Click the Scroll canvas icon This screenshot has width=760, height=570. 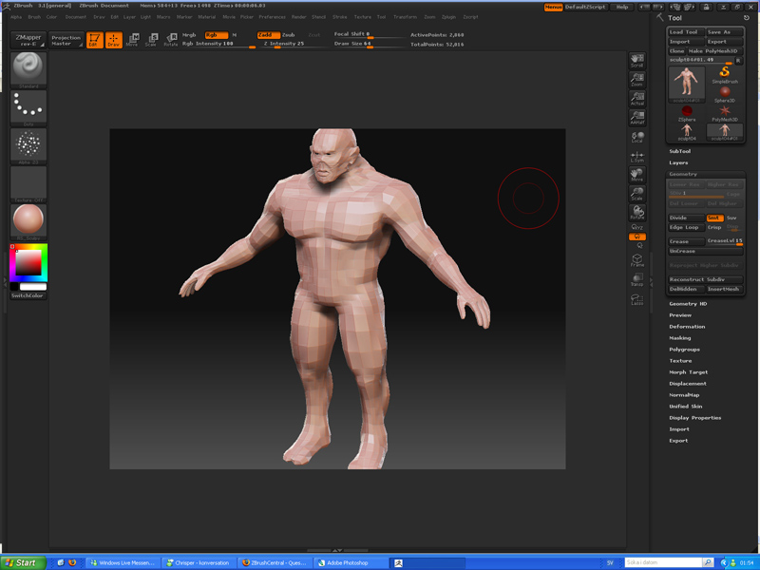point(636,60)
